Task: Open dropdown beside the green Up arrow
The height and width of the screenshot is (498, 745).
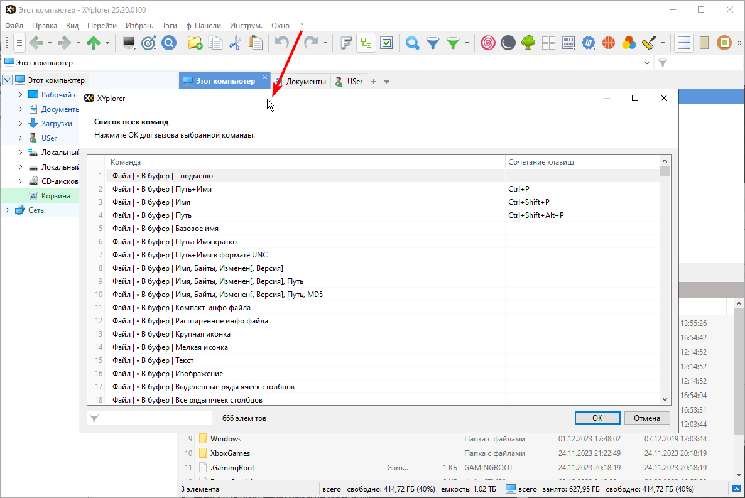Action: (107, 43)
